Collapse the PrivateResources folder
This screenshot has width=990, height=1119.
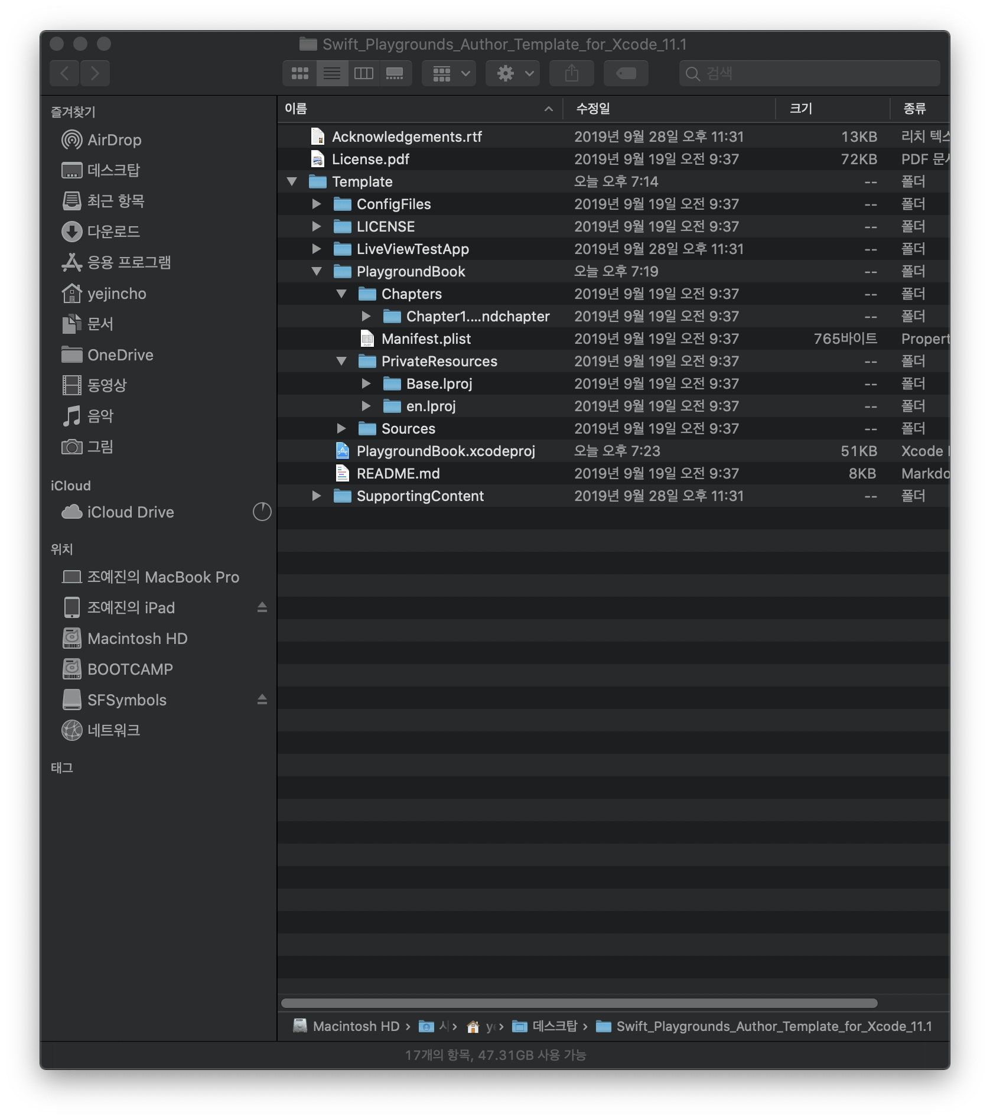click(341, 361)
